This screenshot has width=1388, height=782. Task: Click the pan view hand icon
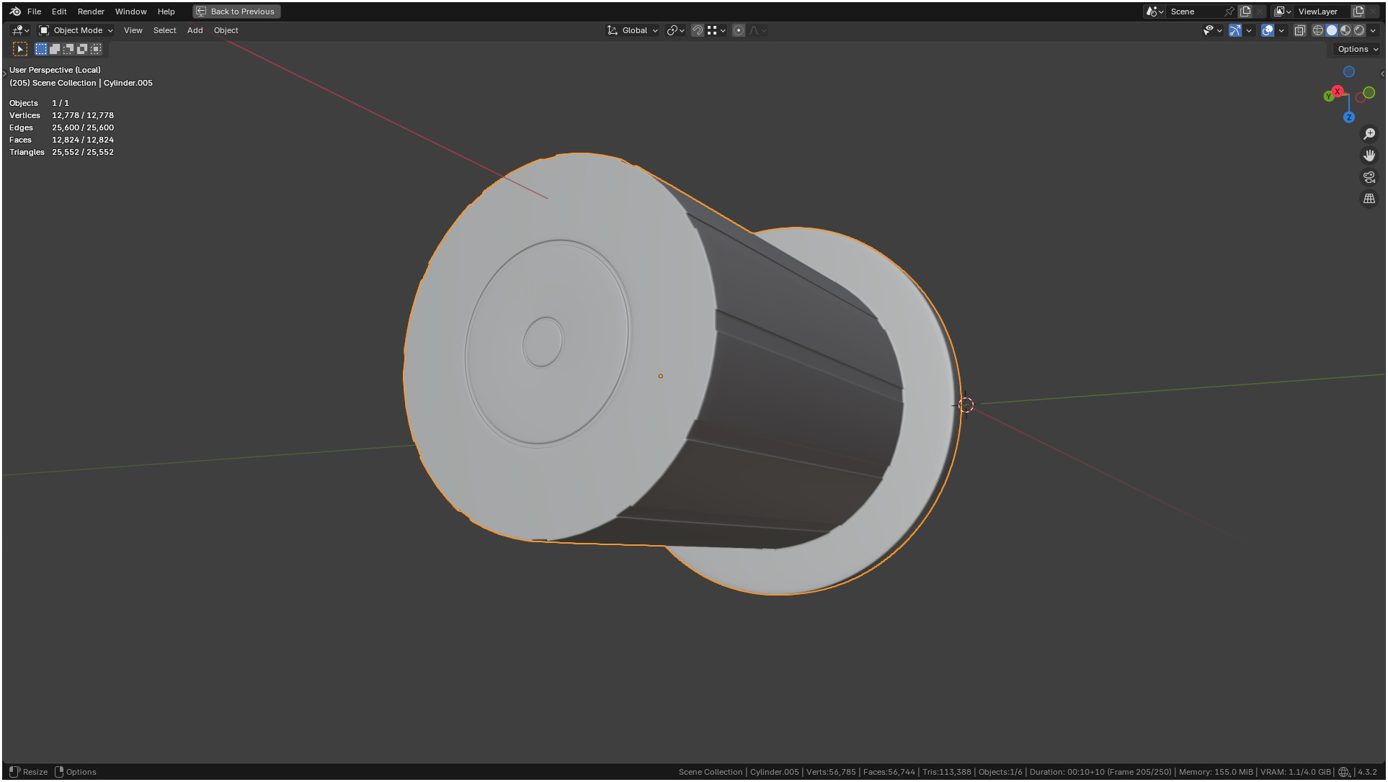coord(1369,156)
